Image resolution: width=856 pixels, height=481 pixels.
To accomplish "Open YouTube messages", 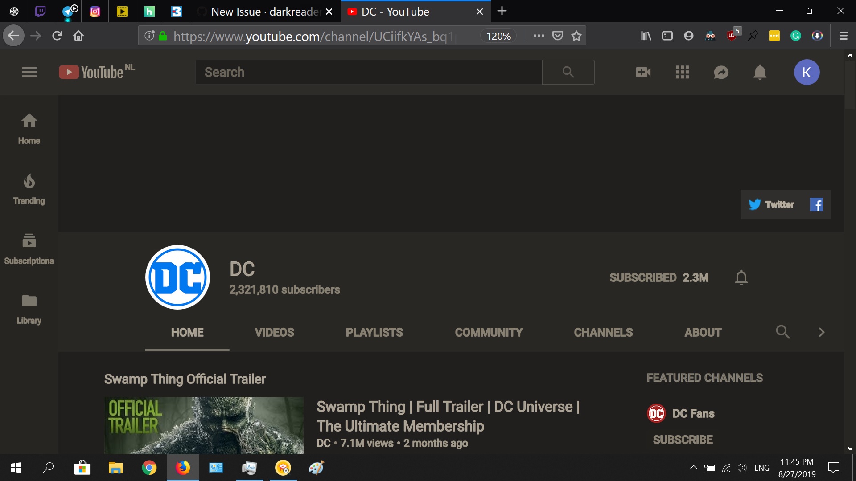I will point(721,72).
